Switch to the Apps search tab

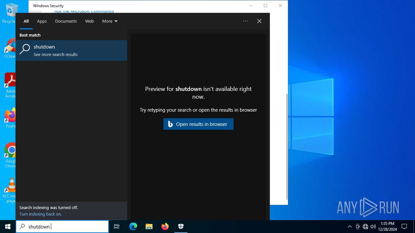42,21
